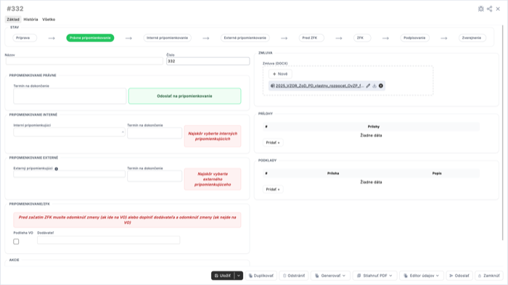Click the edit pencil icon for the DOCX file
The image size is (508, 285).
tap(368, 86)
